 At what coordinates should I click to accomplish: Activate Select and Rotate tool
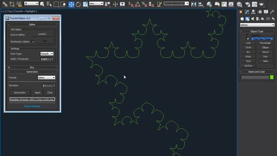click(78, 4)
